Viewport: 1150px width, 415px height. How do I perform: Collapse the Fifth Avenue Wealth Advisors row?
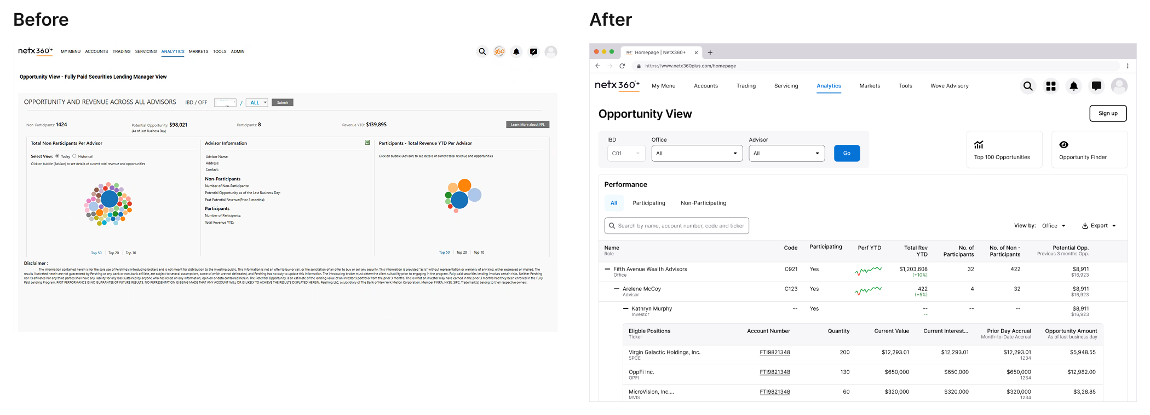click(x=607, y=269)
